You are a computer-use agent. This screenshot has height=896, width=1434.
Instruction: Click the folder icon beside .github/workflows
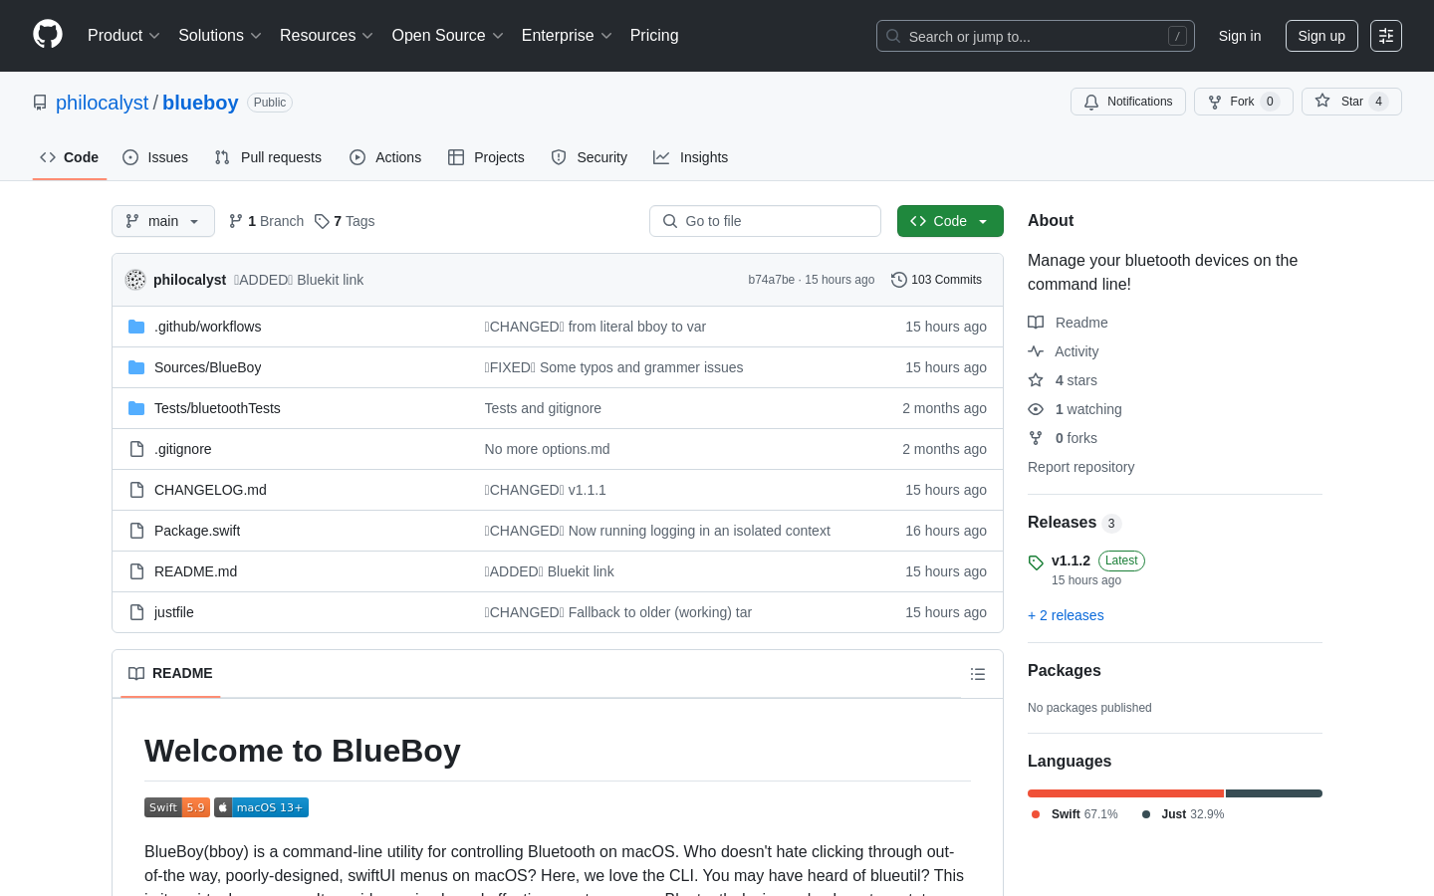[x=136, y=327]
